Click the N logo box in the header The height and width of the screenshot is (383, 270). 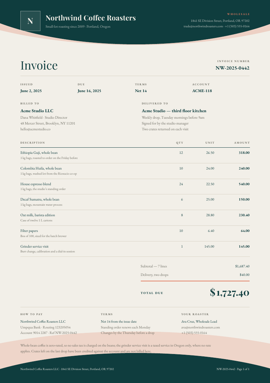pyautogui.click(x=30, y=21)
